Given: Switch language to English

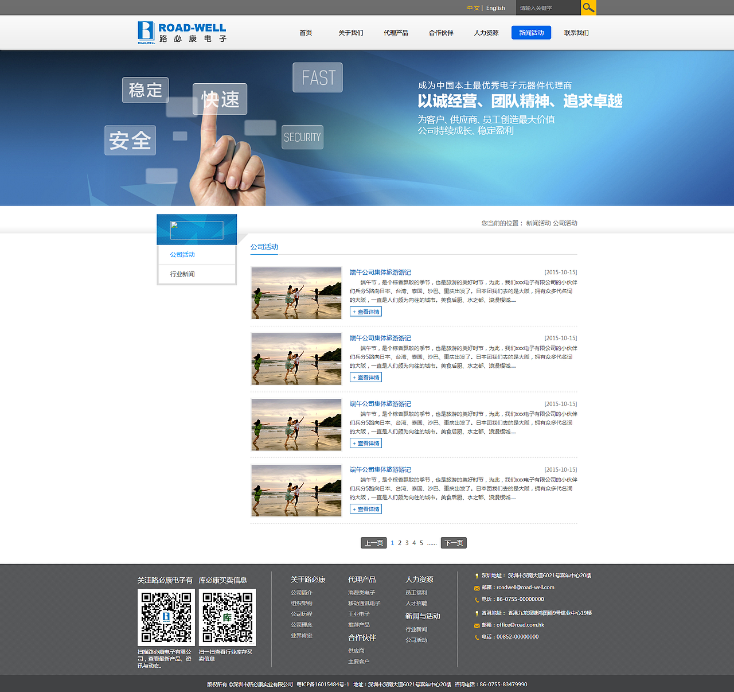Looking at the screenshot, I should click(x=495, y=8).
